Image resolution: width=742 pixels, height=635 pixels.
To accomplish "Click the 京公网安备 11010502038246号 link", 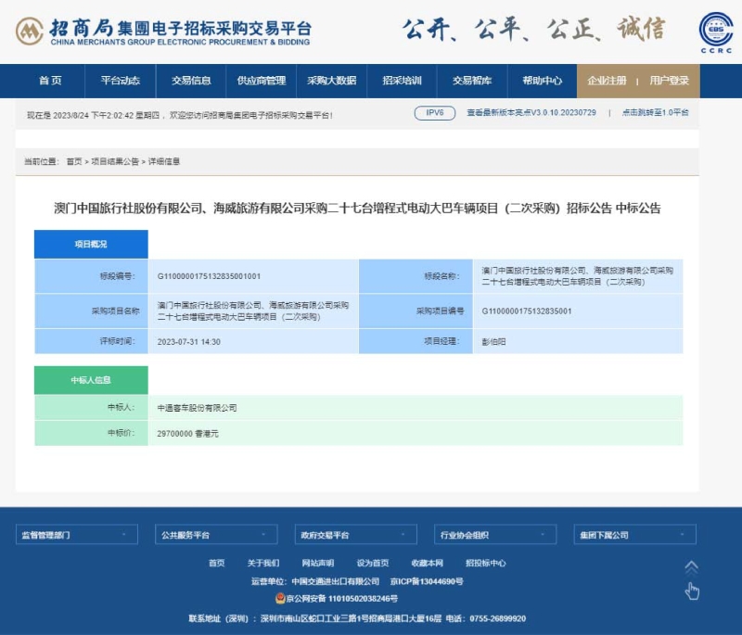I will click(341, 599).
